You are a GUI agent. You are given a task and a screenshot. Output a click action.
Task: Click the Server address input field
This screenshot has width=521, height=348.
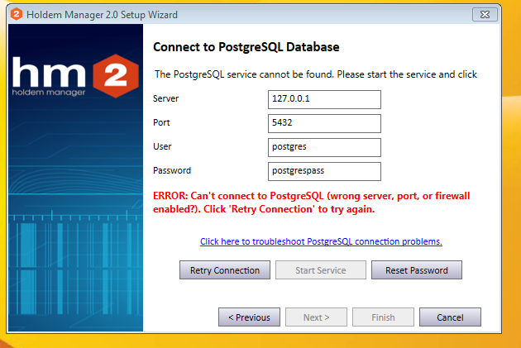pyautogui.click(x=325, y=99)
